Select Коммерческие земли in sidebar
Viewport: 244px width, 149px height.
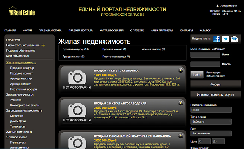point(24,105)
